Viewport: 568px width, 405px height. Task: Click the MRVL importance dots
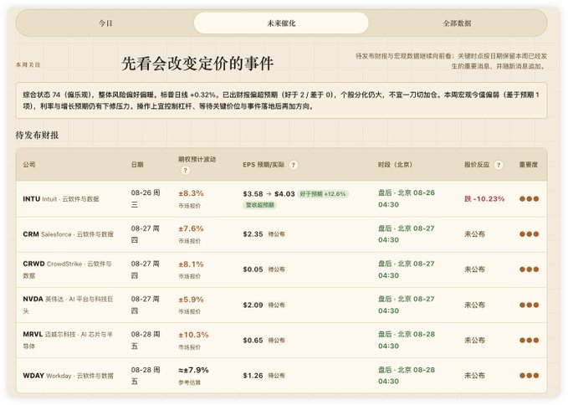[529, 341]
